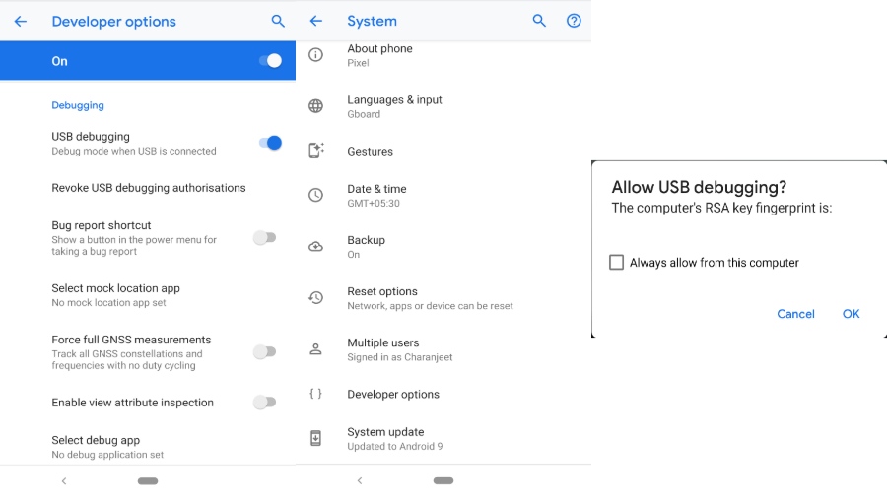
Task: Open Revoke USB debugging authorisations
Action: (x=149, y=188)
